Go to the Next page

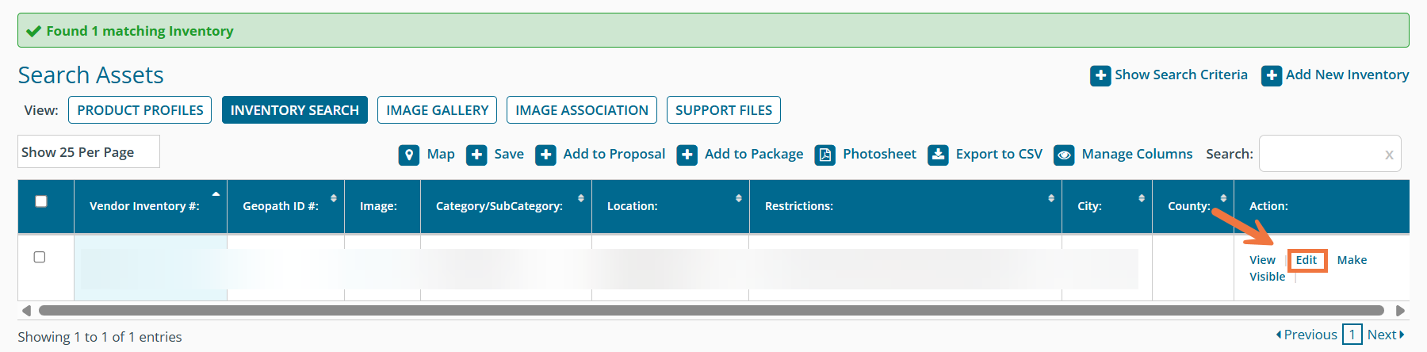tap(1384, 335)
